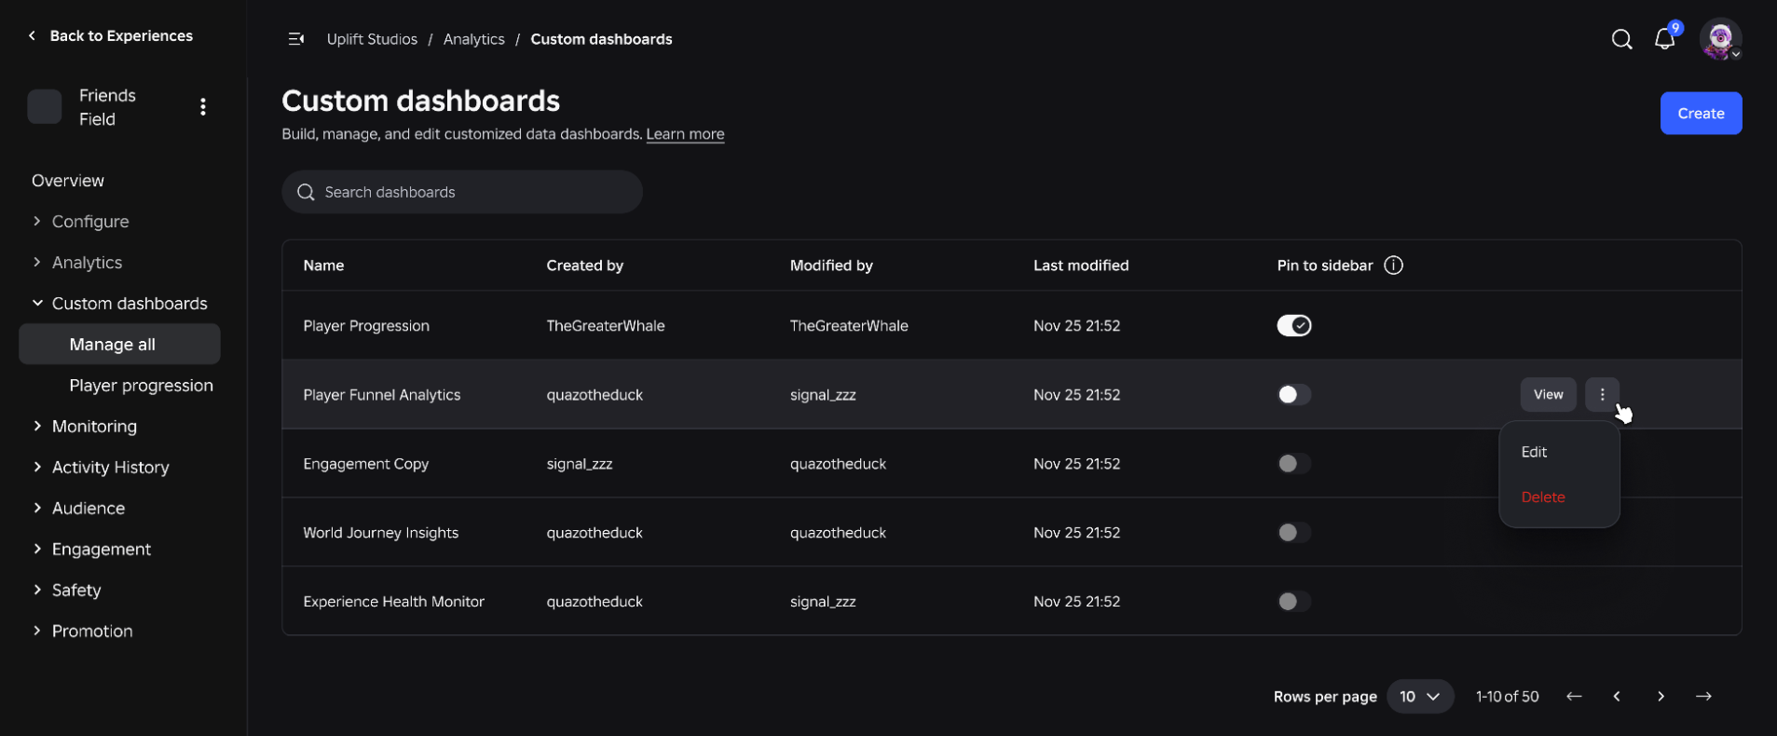Click the Name column header

click(323, 266)
